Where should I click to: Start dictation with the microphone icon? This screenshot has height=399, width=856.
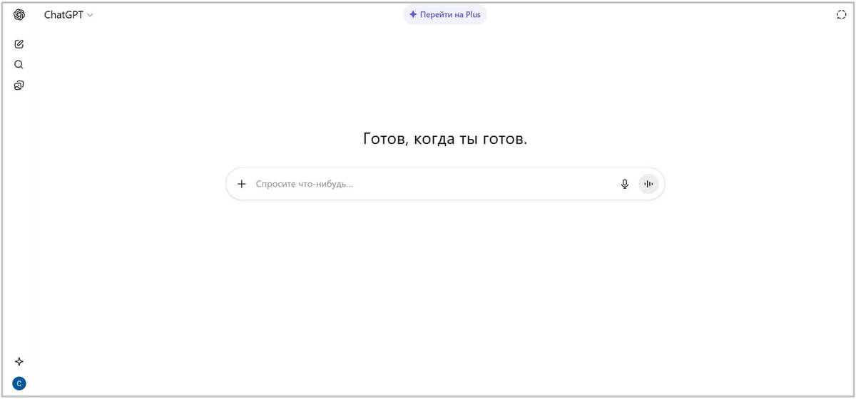coord(625,184)
